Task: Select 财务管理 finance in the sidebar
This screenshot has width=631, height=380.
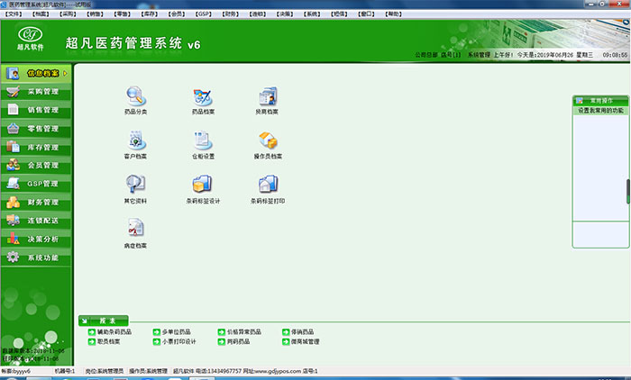Action: pos(36,203)
